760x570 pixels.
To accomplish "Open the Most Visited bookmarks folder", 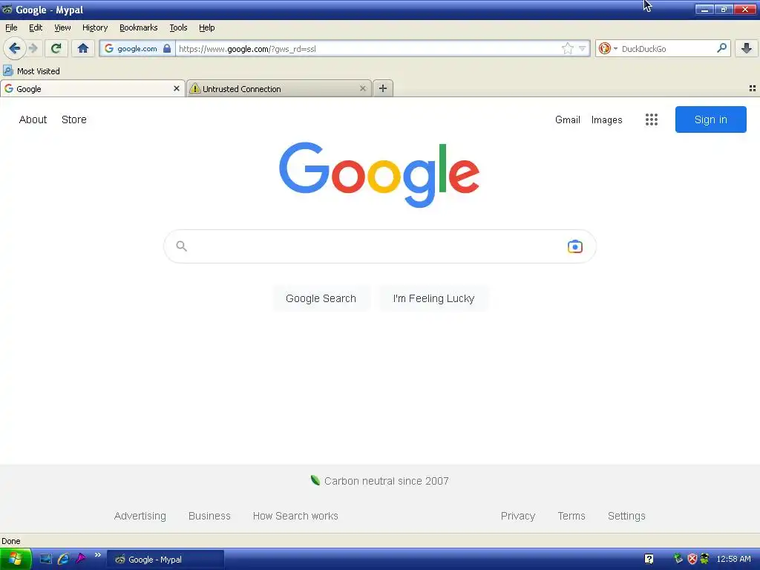I will click(x=31, y=71).
